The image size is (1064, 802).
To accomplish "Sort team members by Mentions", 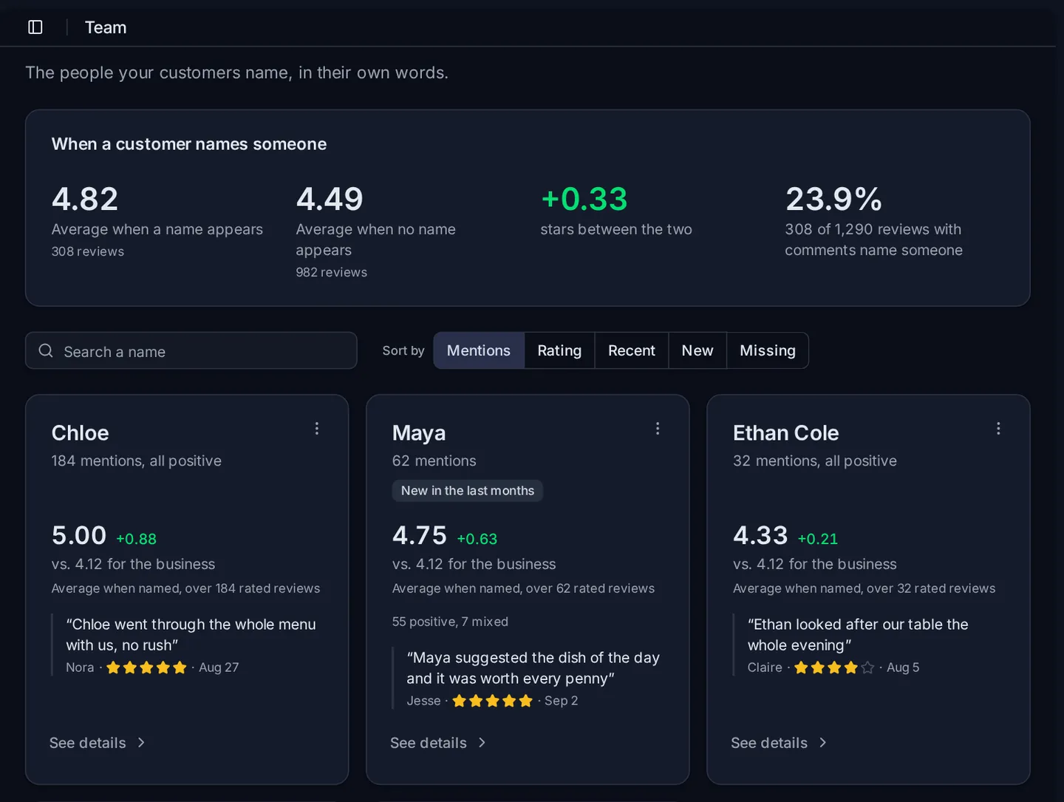I will (479, 350).
